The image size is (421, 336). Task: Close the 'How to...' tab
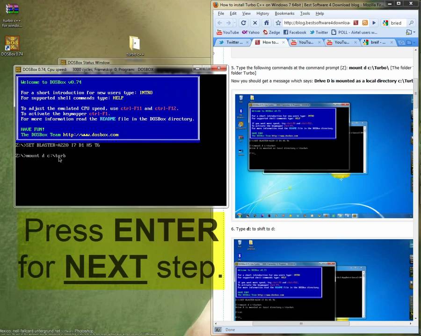[283, 42]
